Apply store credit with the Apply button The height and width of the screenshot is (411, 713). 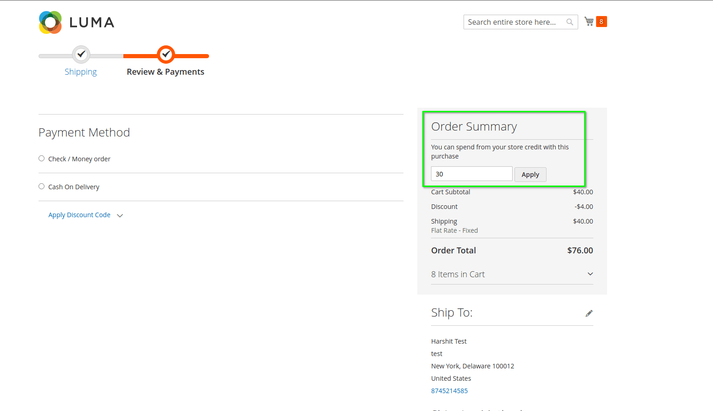click(x=530, y=174)
